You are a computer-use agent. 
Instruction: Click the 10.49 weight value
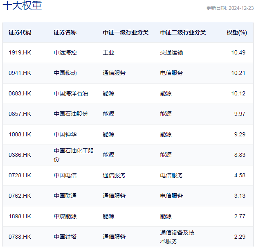point(238,52)
